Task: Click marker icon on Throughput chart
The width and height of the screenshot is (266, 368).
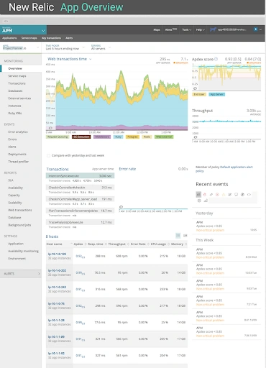Action: coord(196,137)
